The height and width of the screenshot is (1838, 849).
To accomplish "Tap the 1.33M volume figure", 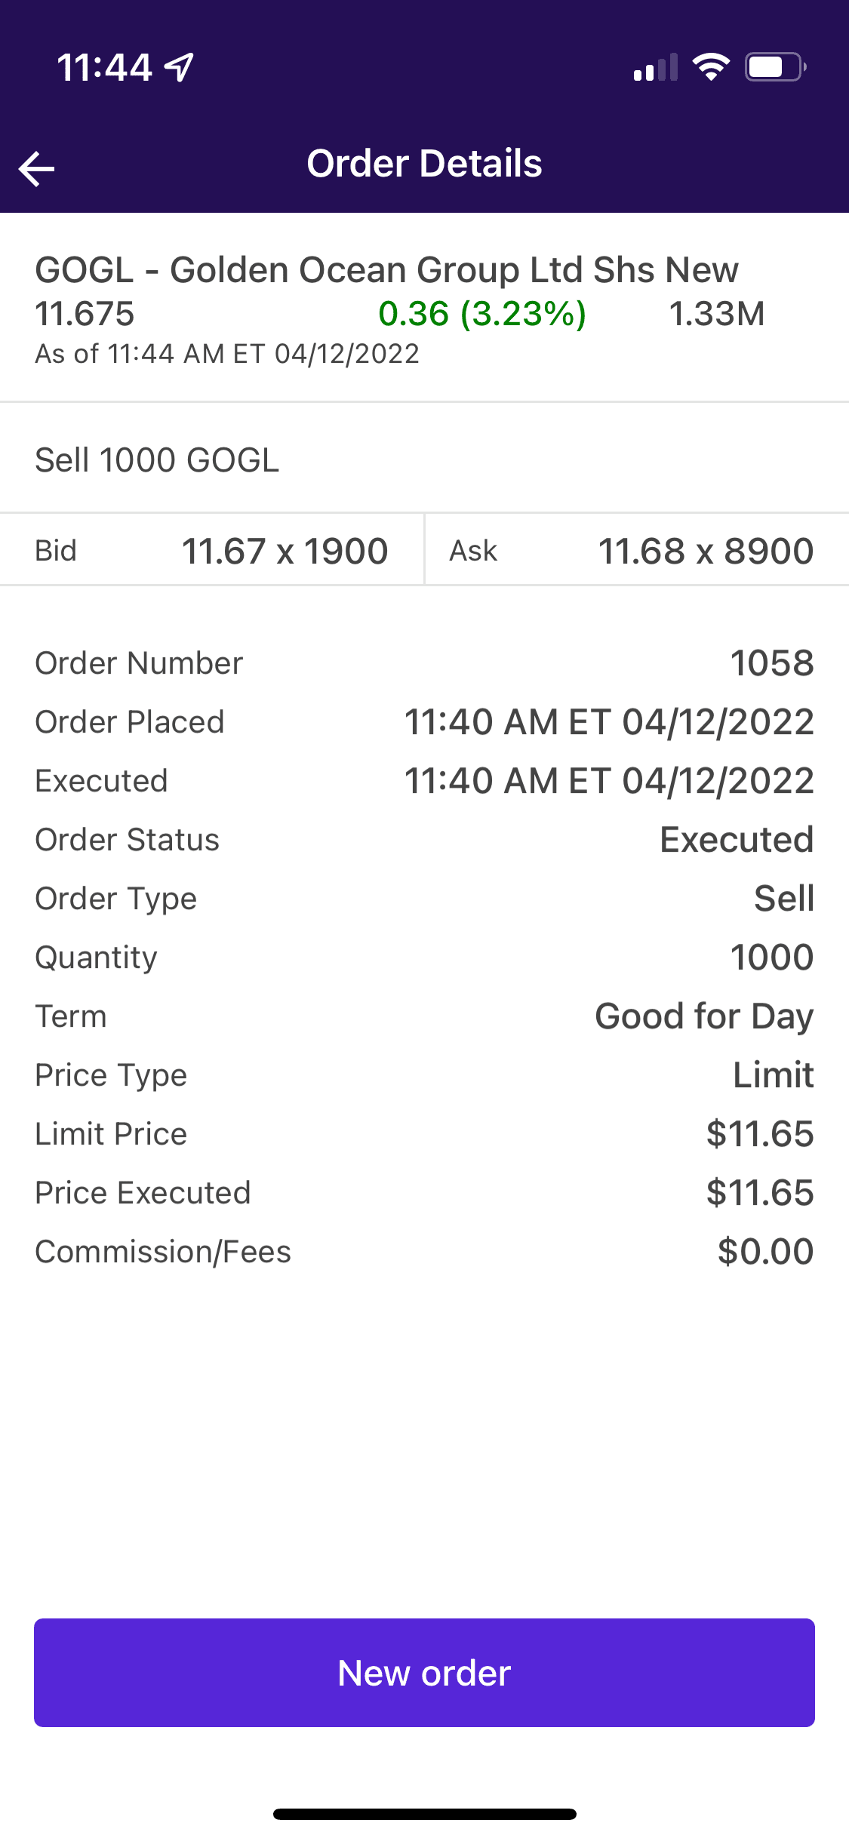I will point(716,314).
